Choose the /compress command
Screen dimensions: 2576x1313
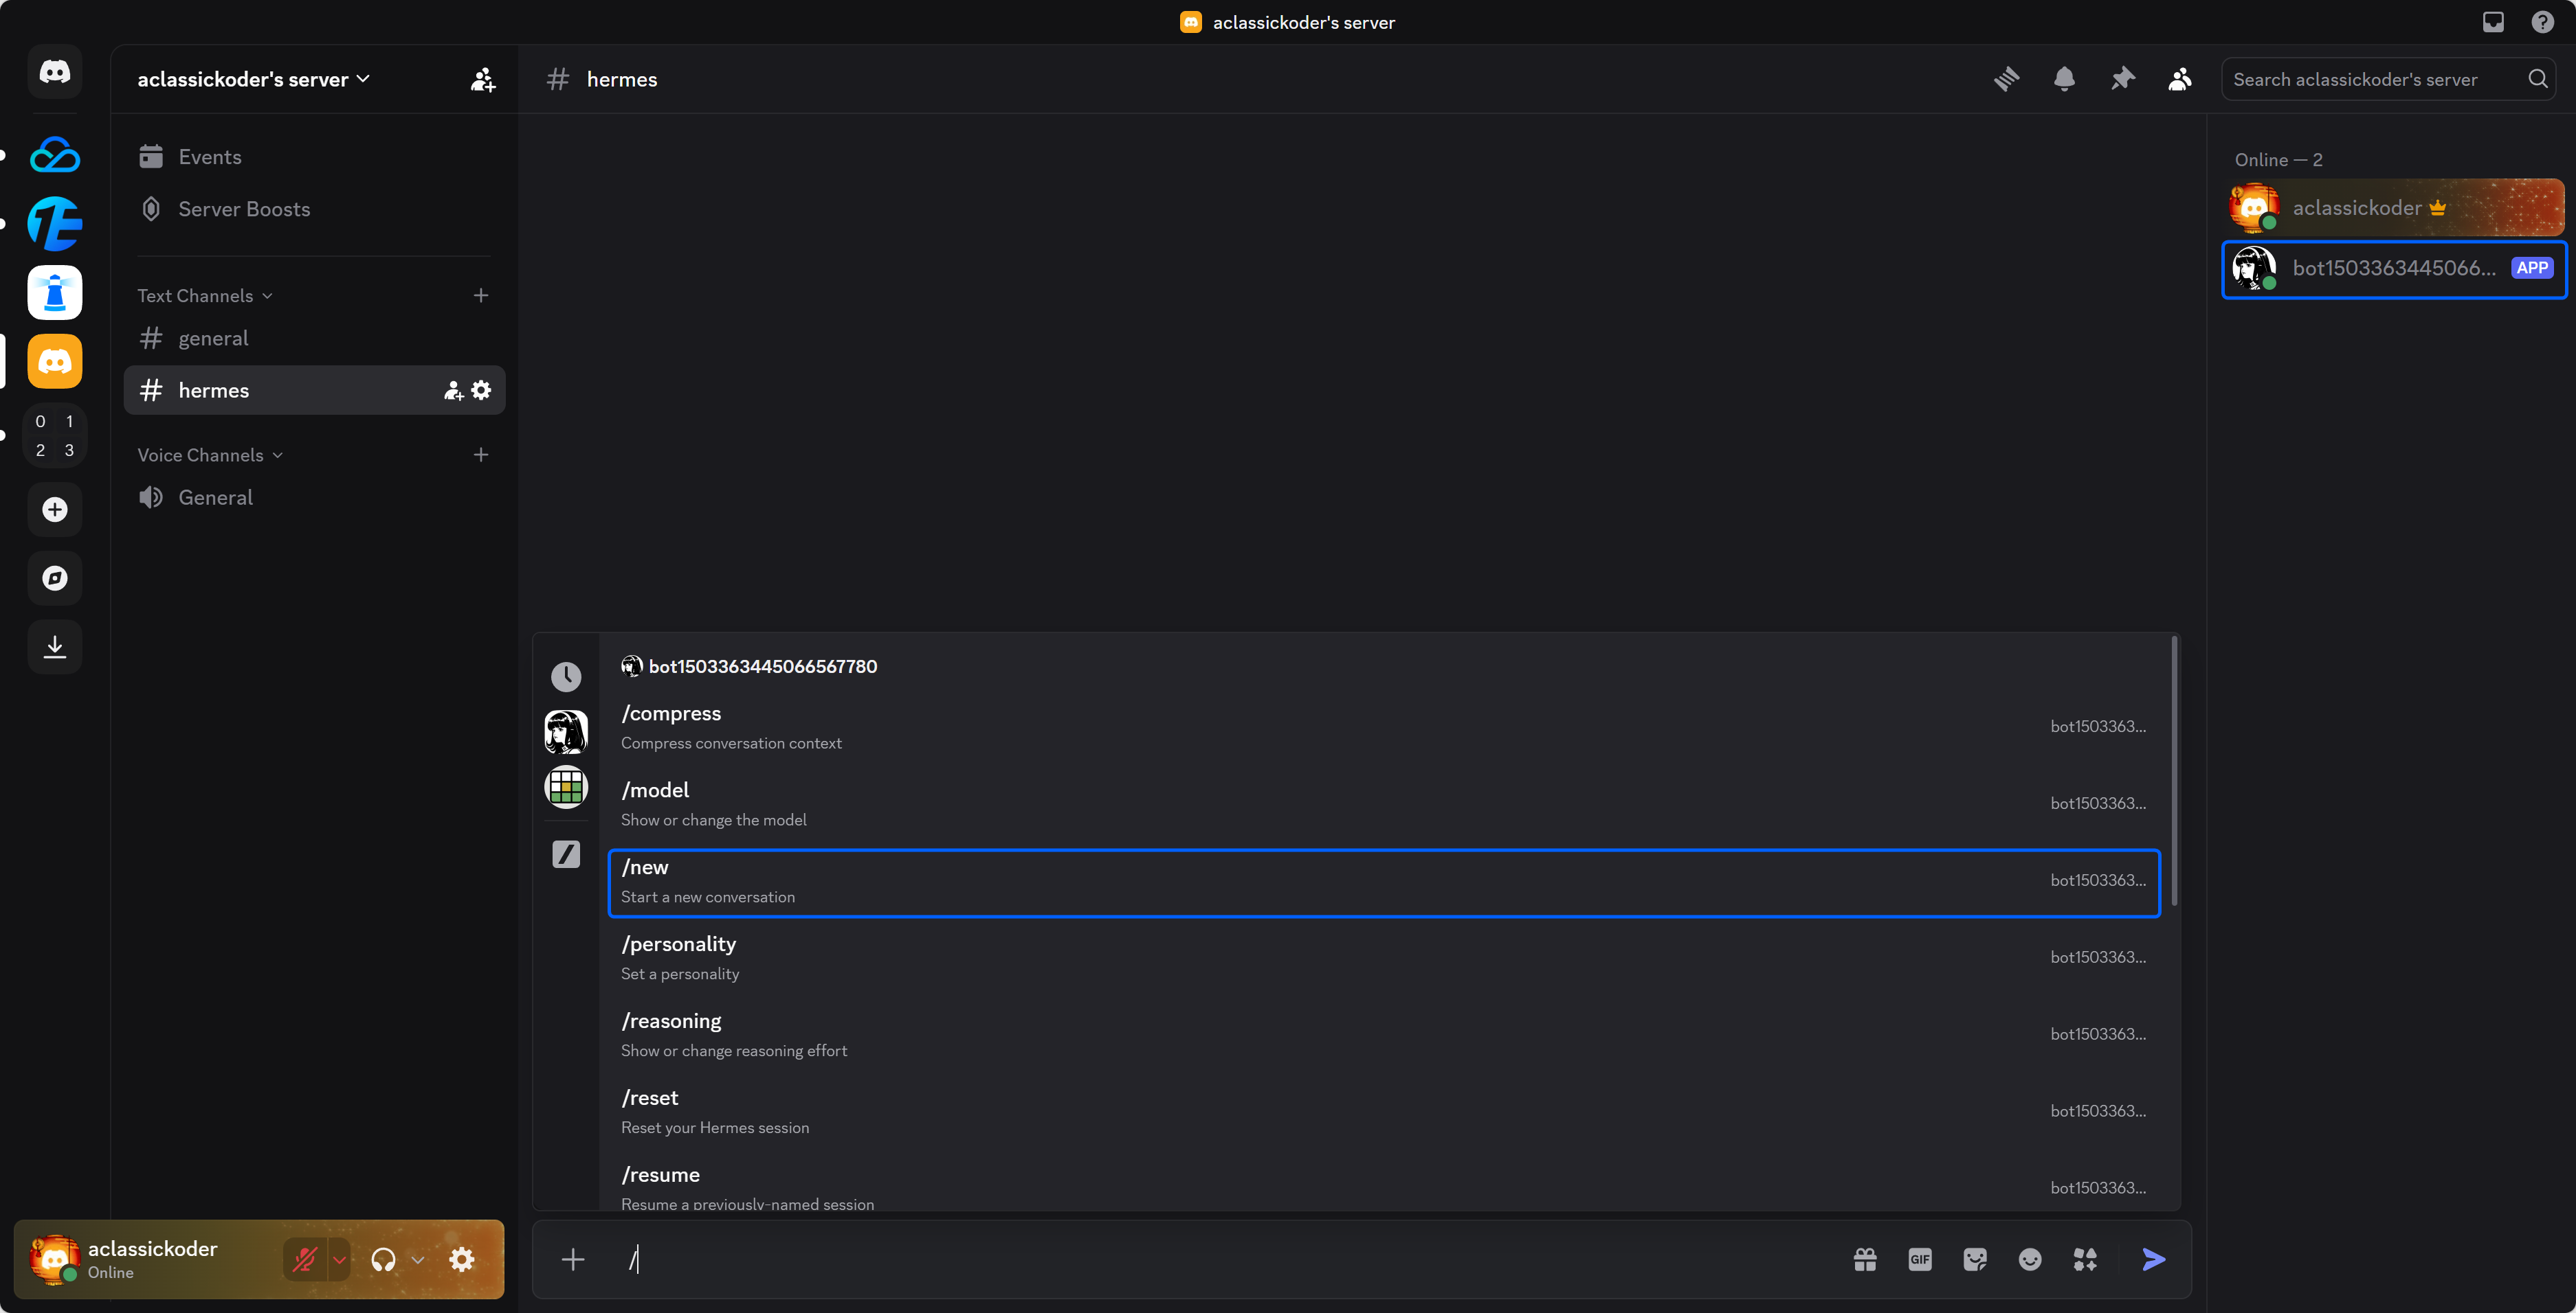(1384, 727)
